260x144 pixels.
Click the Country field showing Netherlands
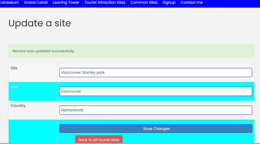click(156, 110)
